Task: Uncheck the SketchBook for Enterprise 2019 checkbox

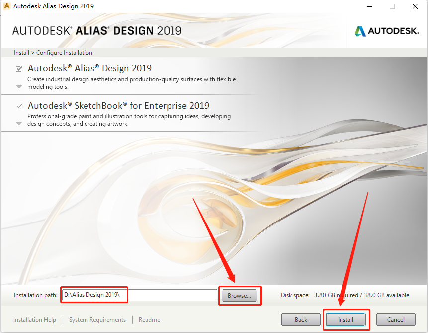Action: (x=19, y=106)
